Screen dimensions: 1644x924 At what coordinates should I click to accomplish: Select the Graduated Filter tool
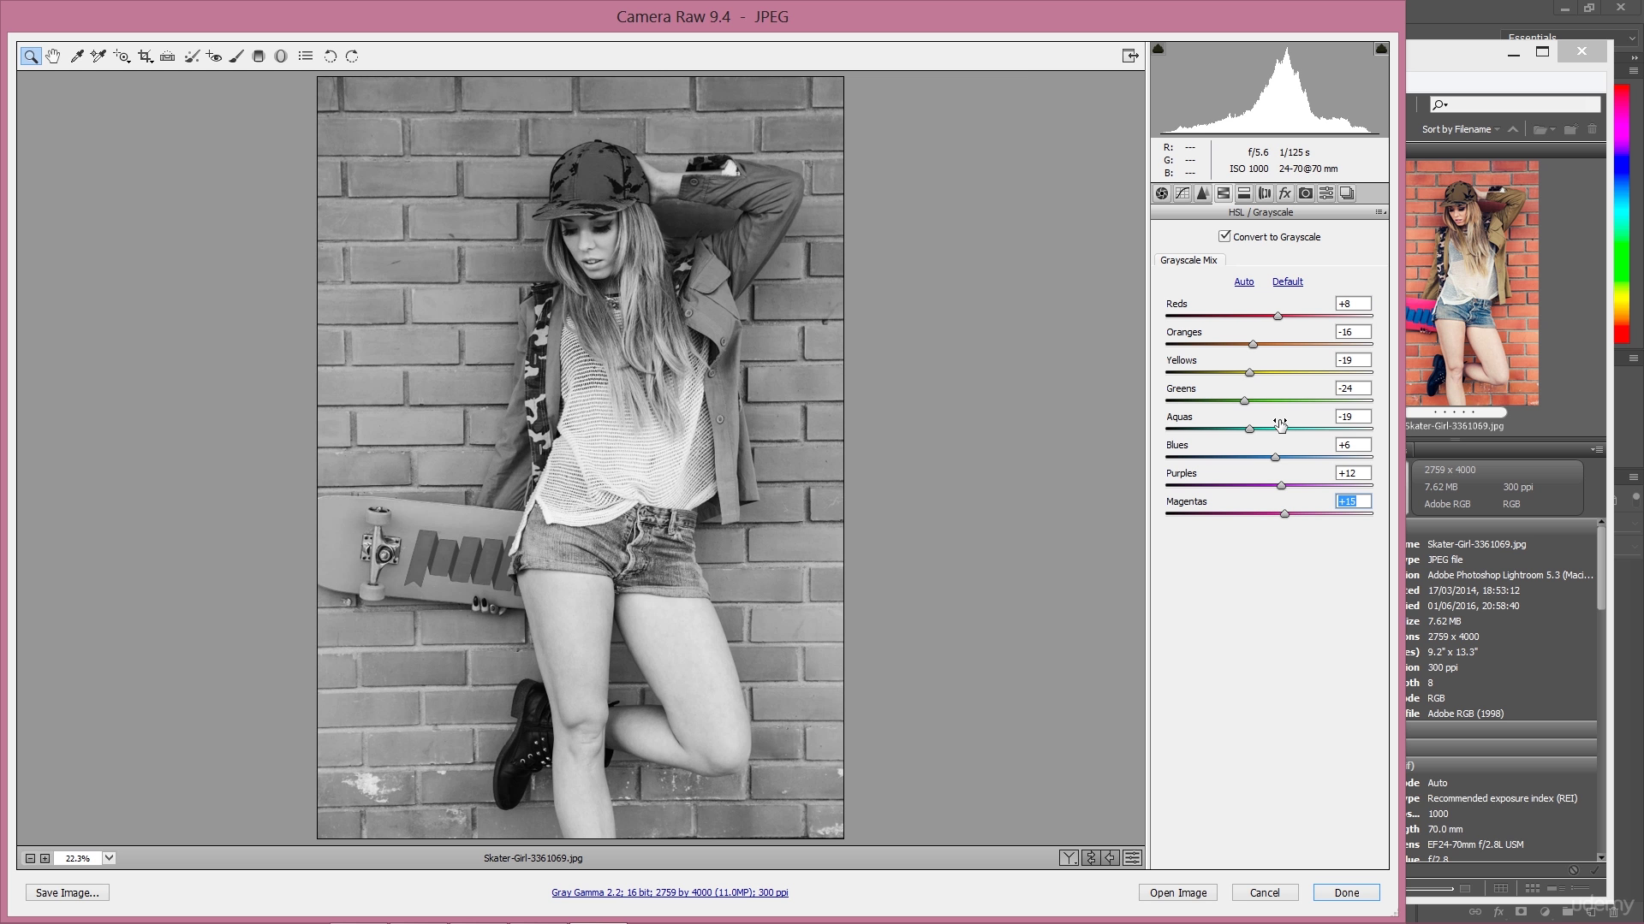coord(259,56)
